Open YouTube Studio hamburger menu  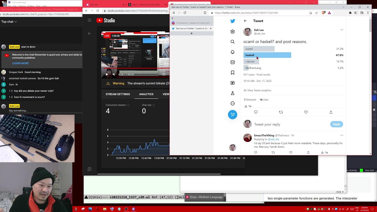[x=90, y=20]
